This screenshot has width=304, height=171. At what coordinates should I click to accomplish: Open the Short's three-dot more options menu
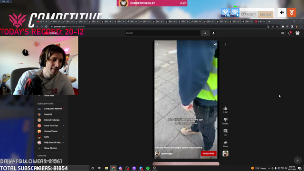tap(225, 44)
